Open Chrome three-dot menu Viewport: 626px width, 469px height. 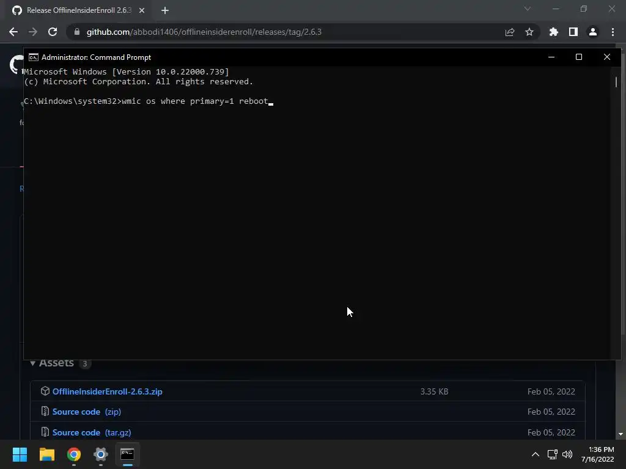(613, 32)
